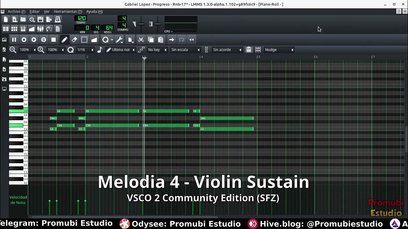Toggle auto-scroll arrow button
408x229 pixels.
coord(171,40)
